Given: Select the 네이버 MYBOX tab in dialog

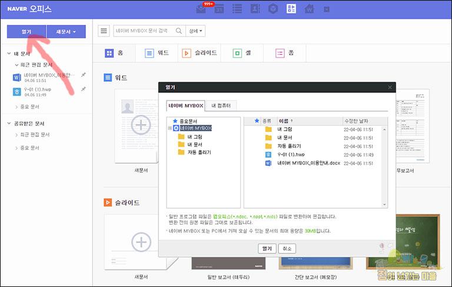Looking at the screenshot, I should 185,106.
